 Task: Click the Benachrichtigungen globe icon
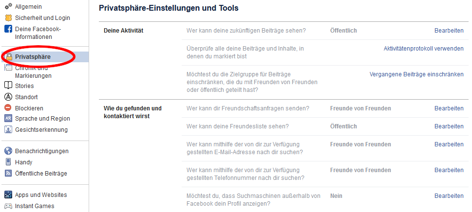8,151
